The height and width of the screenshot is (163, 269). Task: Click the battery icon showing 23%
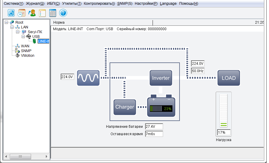(x=161, y=106)
